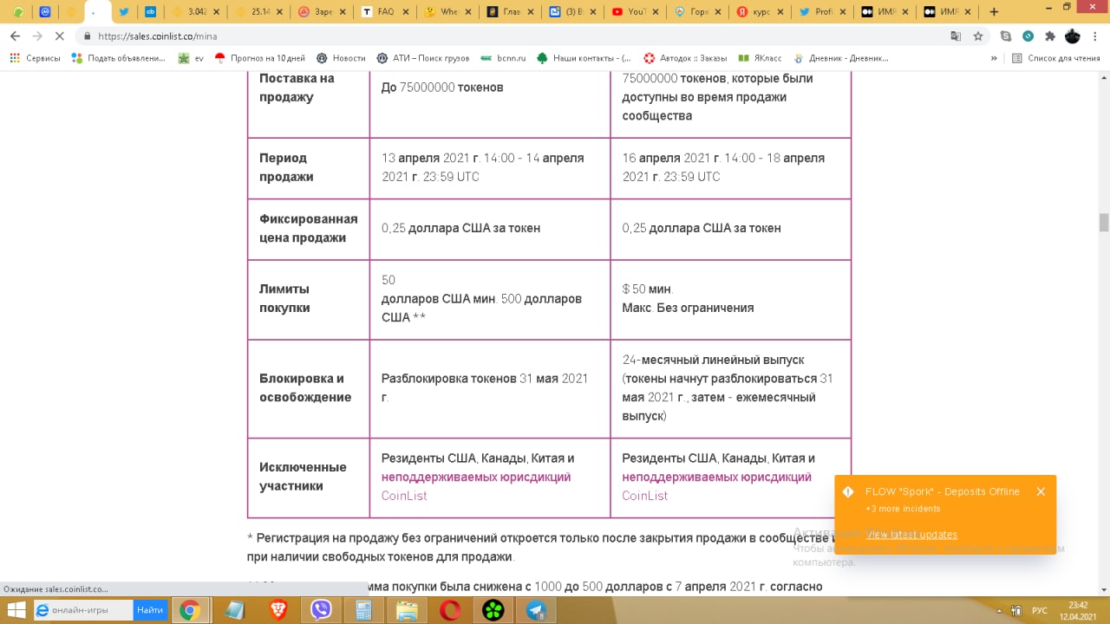Open the ev bookmark
This screenshot has height=624, width=1110.
(x=191, y=58)
